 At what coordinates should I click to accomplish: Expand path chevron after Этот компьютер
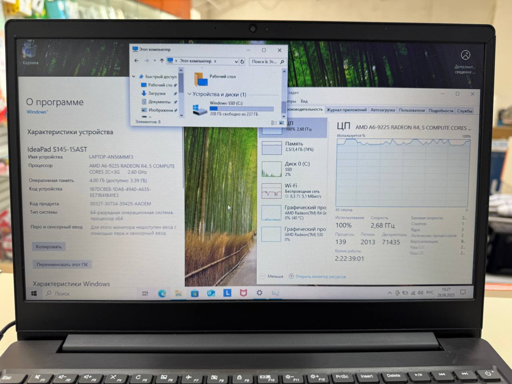pos(215,61)
